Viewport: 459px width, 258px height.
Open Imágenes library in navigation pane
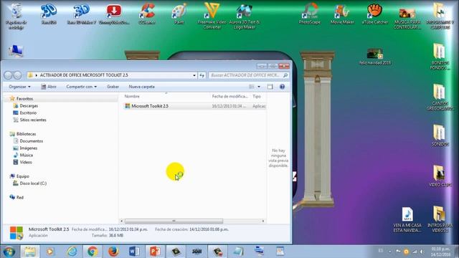[x=29, y=148]
